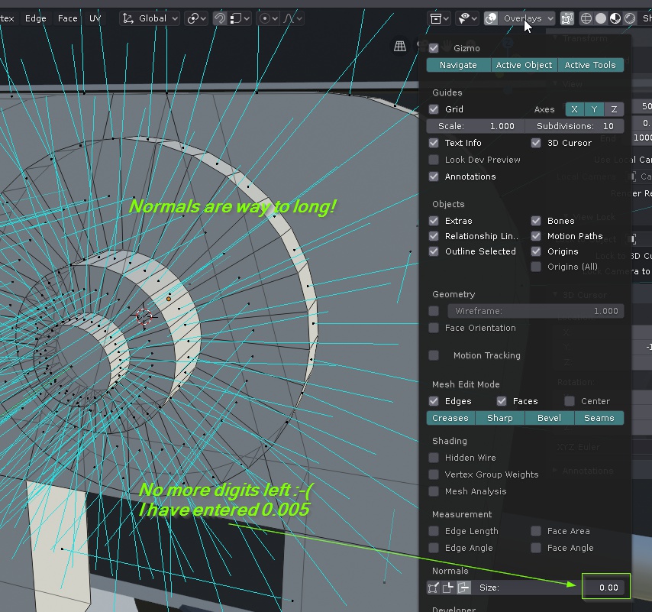Enable Face Orientation checkbox
This screenshot has width=652, height=612.
434,328
